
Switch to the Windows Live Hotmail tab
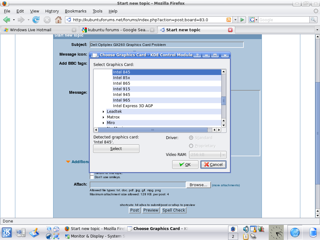[31, 30]
